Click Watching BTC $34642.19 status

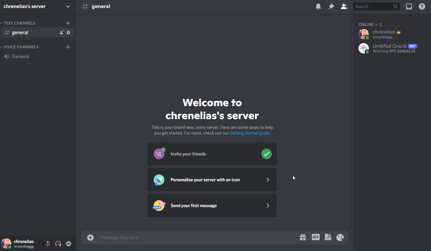(x=394, y=51)
